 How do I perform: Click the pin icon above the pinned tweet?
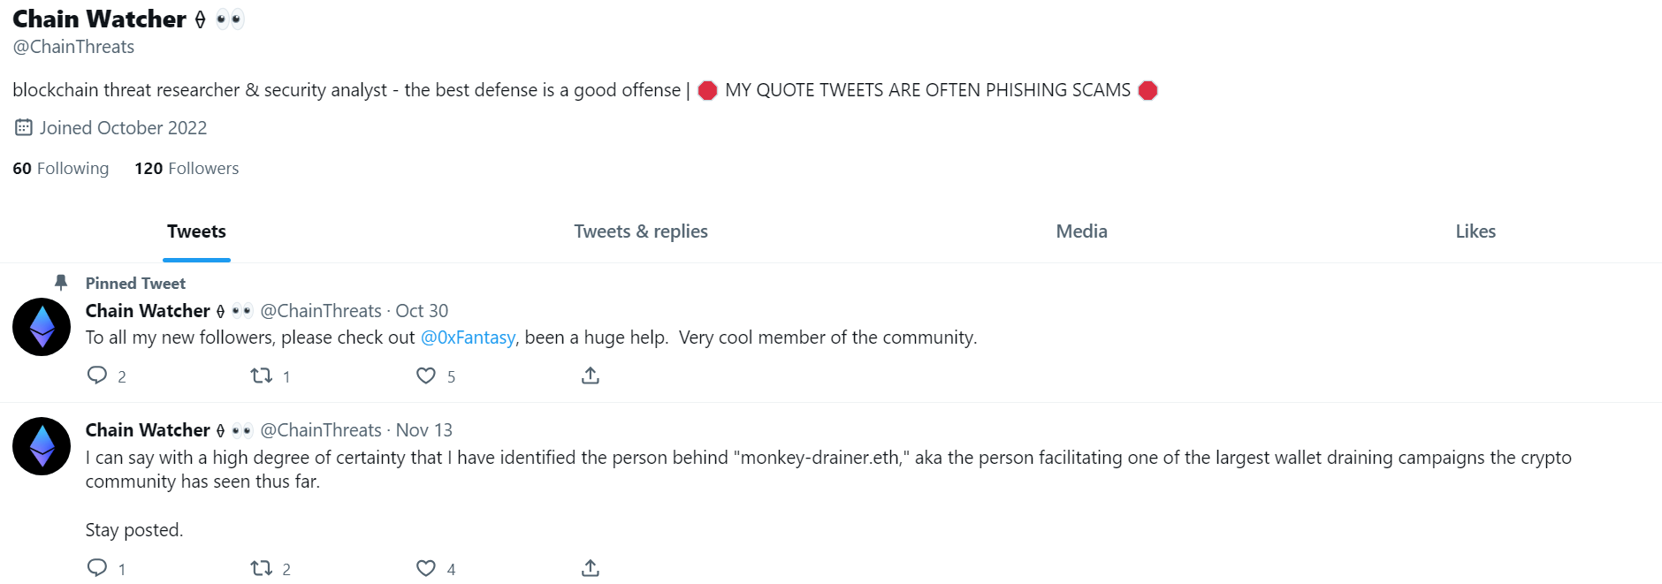(60, 282)
